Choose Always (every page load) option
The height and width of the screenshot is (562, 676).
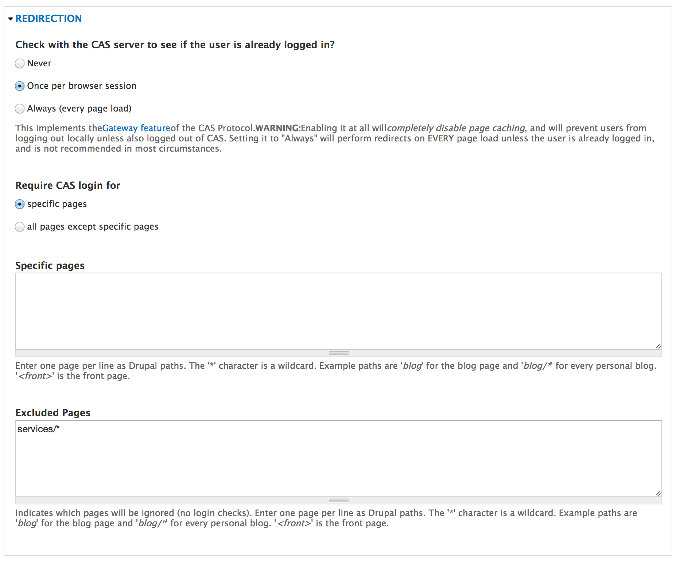20,109
